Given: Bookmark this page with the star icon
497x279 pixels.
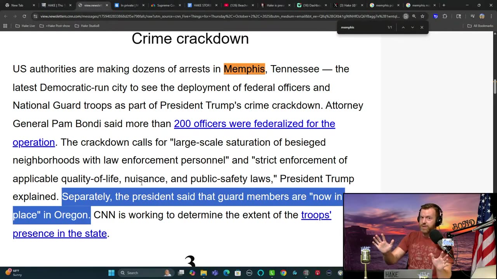Looking at the screenshot, I should click(x=422, y=16).
